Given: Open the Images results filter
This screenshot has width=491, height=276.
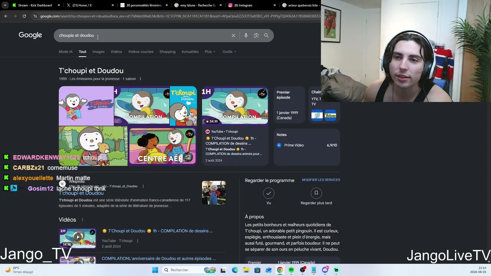Looking at the screenshot, I should (x=98, y=52).
